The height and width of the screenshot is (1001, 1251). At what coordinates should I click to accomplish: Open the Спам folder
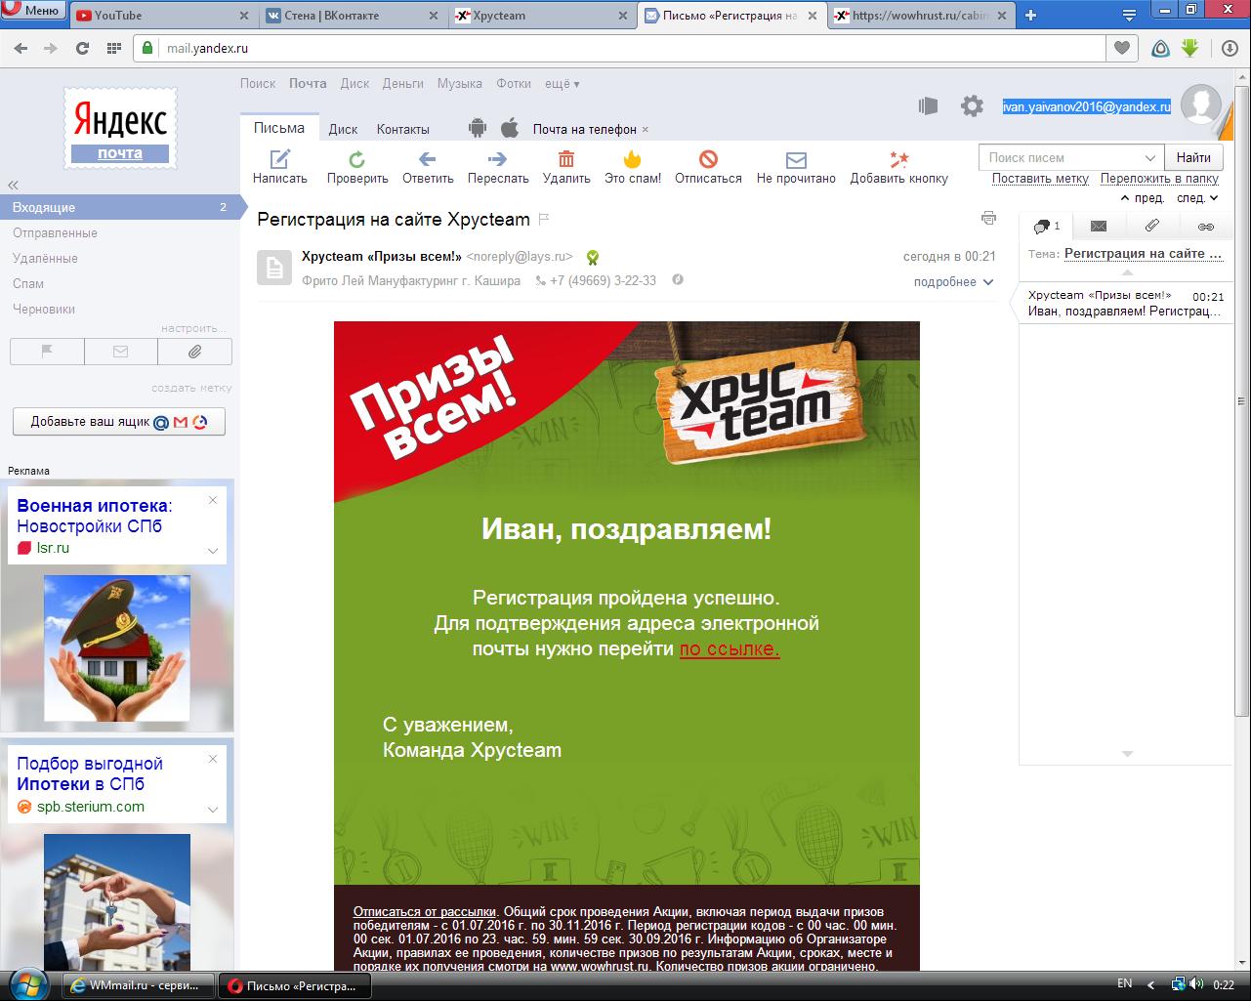(x=28, y=283)
